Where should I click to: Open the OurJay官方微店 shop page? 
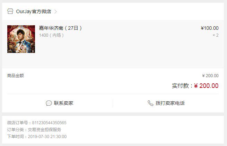(x=34, y=11)
